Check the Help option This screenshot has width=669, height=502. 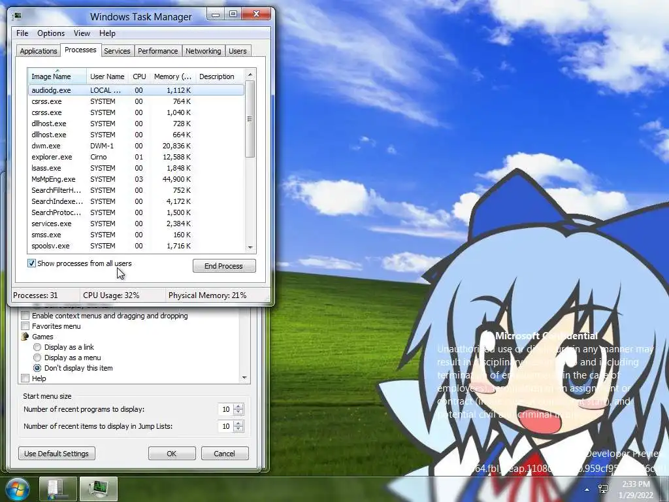point(25,378)
